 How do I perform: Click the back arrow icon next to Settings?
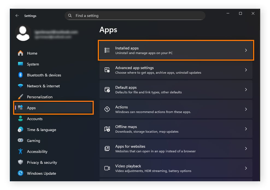[17, 16]
